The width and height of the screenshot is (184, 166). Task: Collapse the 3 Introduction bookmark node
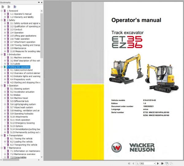[2, 54]
